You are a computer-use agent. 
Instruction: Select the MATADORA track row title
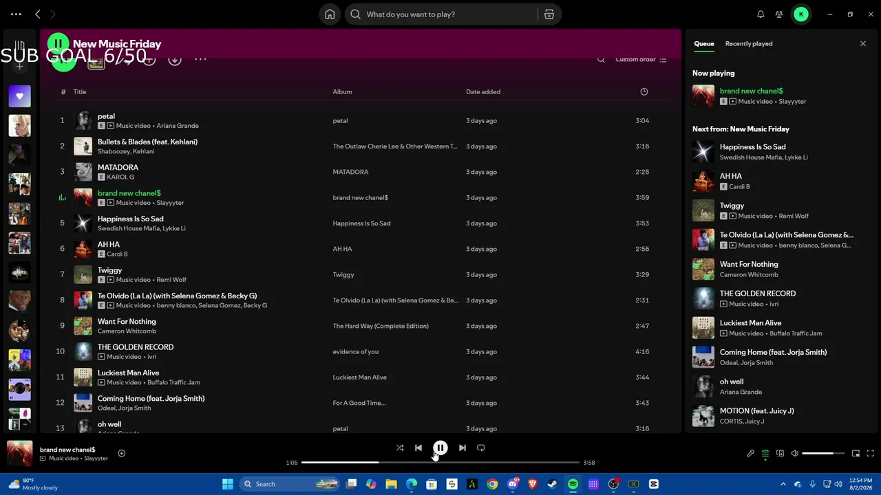pyautogui.click(x=118, y=168)
